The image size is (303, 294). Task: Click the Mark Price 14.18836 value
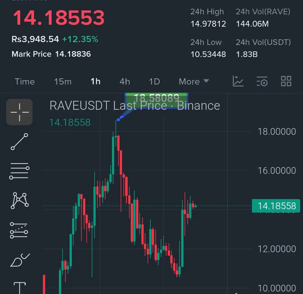tap(73, 54)
